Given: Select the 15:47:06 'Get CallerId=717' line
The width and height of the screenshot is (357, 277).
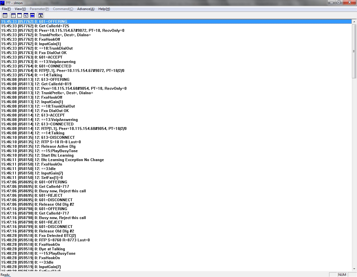Looking at the screenshot, I should pyautogui.click(x=176, y=186).
